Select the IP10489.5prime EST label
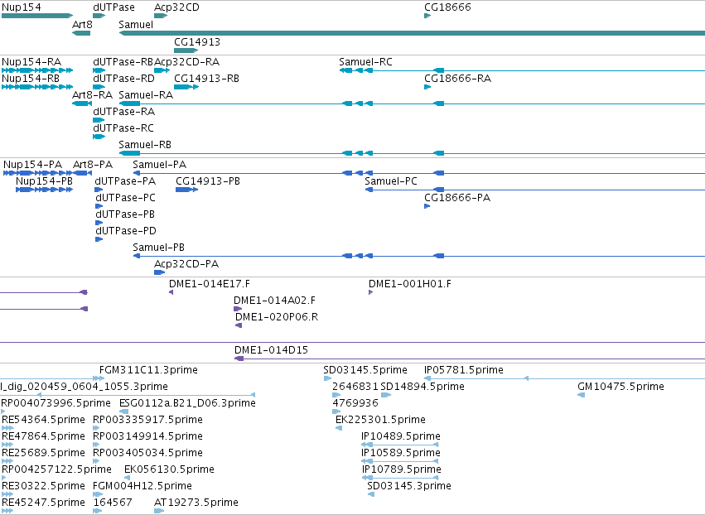 click(401, 436)
